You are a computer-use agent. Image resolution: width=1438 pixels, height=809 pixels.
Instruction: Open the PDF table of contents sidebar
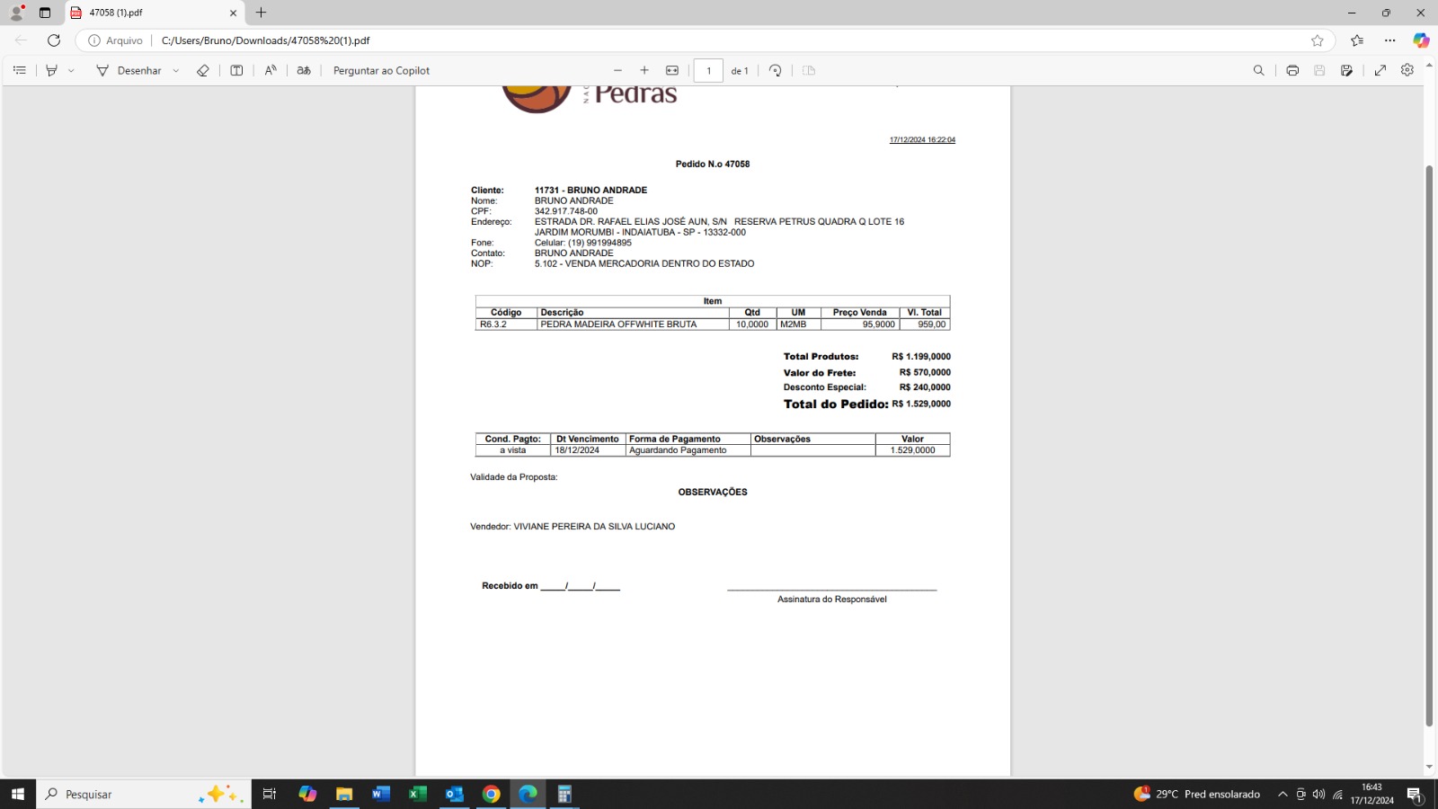(19, 70)
